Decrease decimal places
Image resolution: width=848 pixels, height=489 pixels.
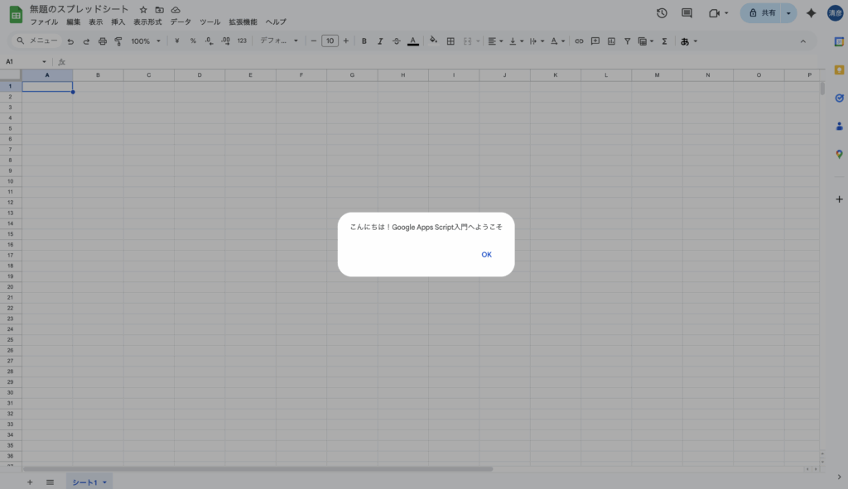coord(210,41)
